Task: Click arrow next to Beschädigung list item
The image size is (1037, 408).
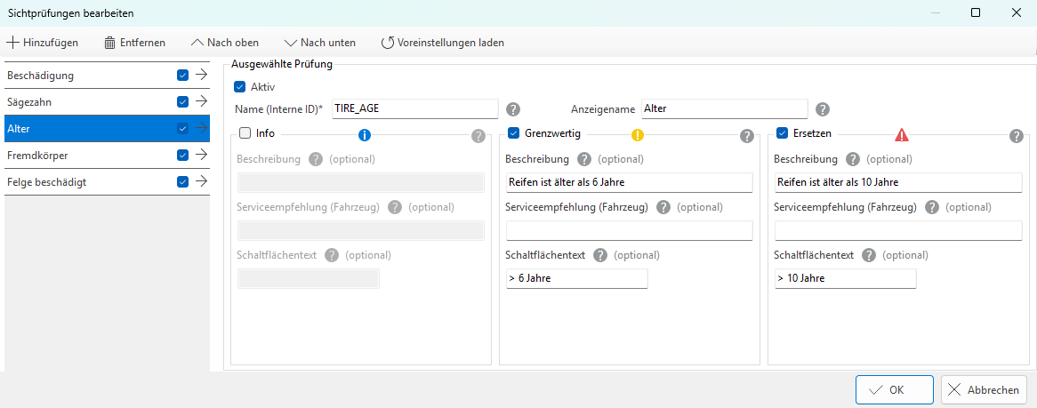Action: point(201,76)
